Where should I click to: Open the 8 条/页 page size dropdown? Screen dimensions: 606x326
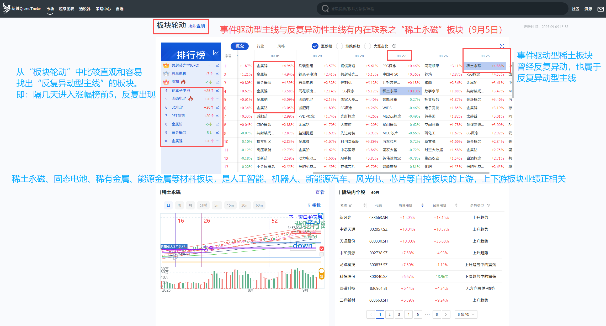pyautogui.click(x=466, y=314)
